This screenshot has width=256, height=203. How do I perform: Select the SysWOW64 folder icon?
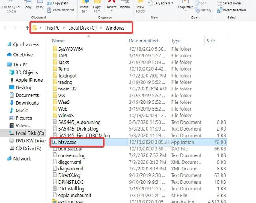(x=55, y=49)
